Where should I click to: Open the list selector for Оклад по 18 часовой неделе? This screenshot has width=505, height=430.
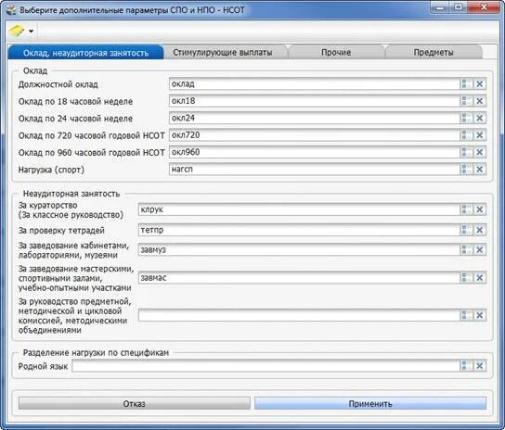pos(466,101)
